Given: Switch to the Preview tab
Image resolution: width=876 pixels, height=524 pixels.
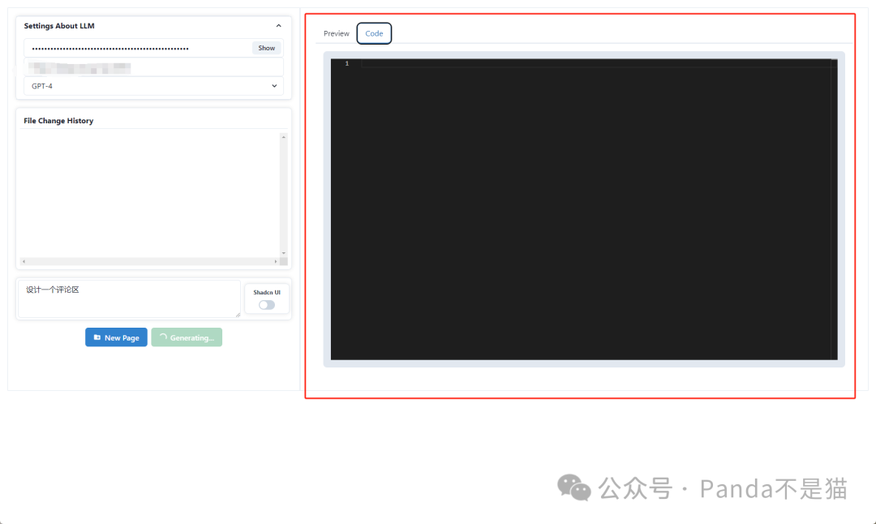Looking at the screenshot, I should point(337,33).
